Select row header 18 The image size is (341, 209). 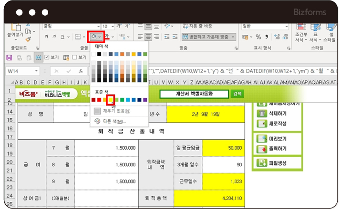[10, 145]
